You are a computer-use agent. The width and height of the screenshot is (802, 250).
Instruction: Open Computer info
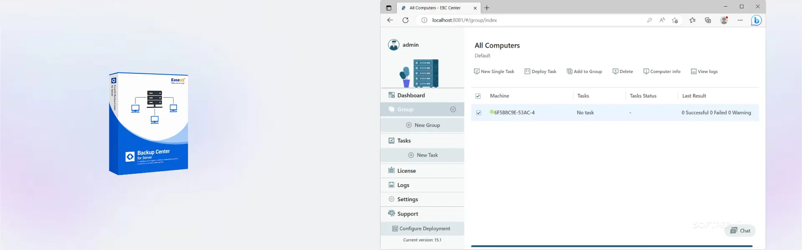tap(662, 72)
